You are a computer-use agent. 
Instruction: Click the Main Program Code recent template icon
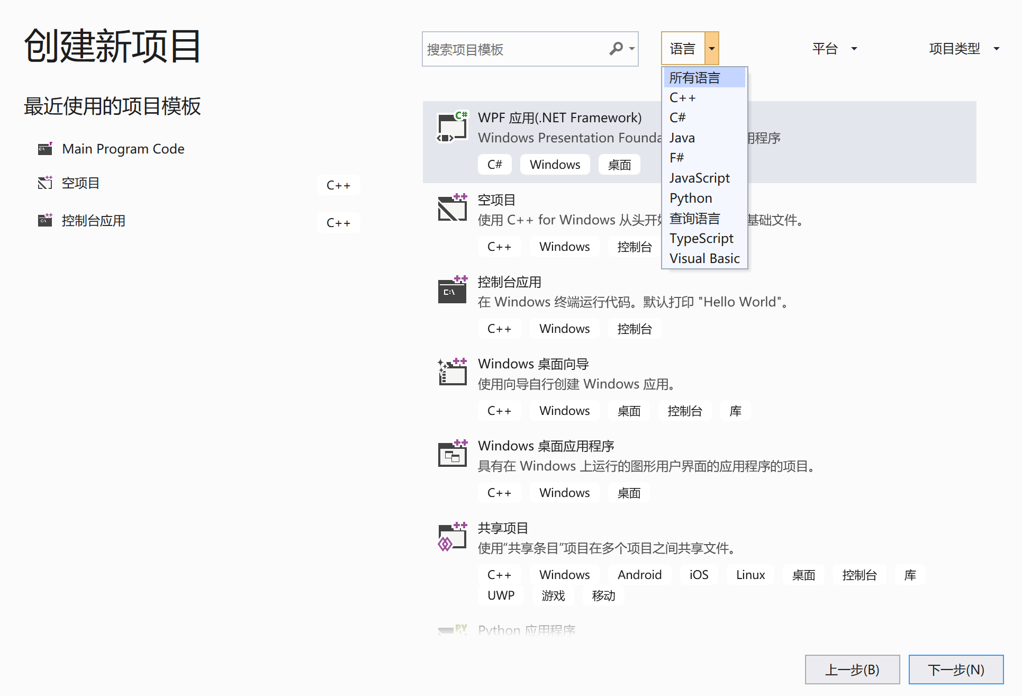pyautogui.click(x=45, y=149)
